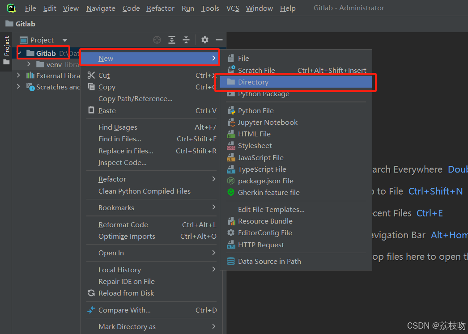Open the Navigate menu
The width and height of the screenshot is (468, 334).
click(x=101, y=8)
